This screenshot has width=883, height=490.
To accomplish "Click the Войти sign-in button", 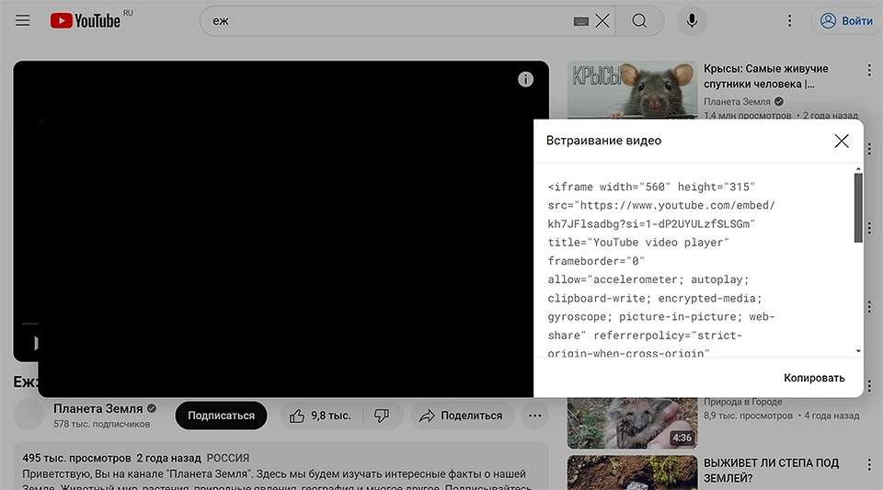I will (x=846, y=21).
